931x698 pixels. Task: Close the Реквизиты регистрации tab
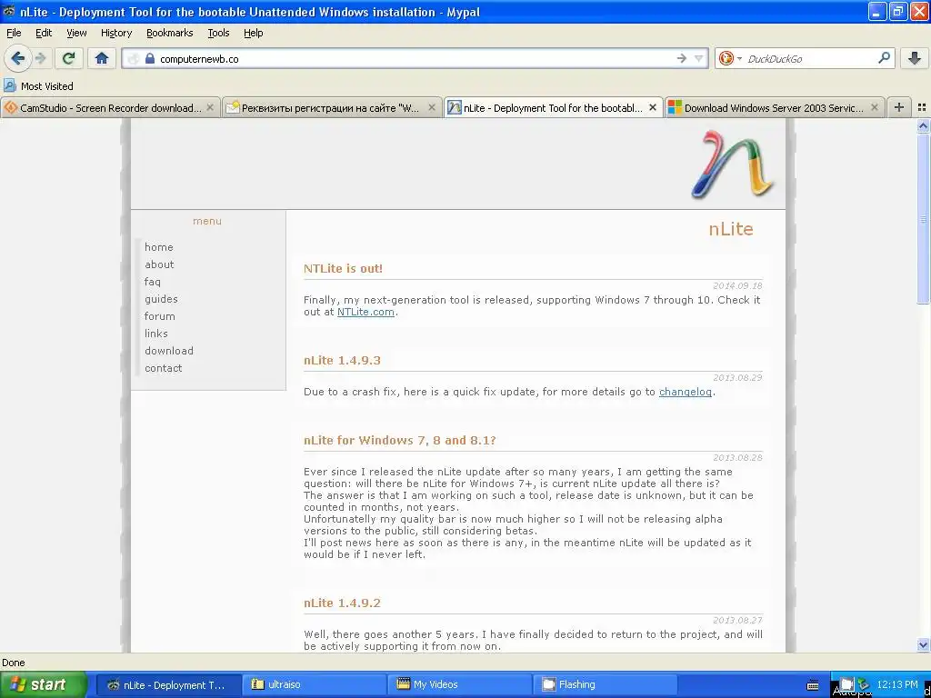(x=432, y=107)
